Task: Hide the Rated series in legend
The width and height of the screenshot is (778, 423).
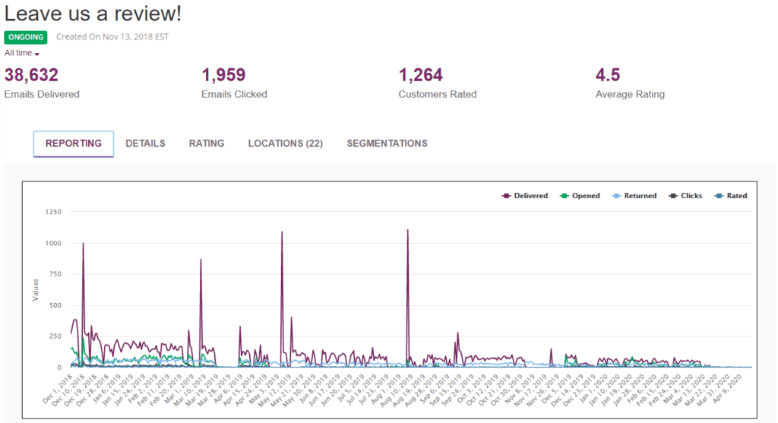Action: coord(731,196)
